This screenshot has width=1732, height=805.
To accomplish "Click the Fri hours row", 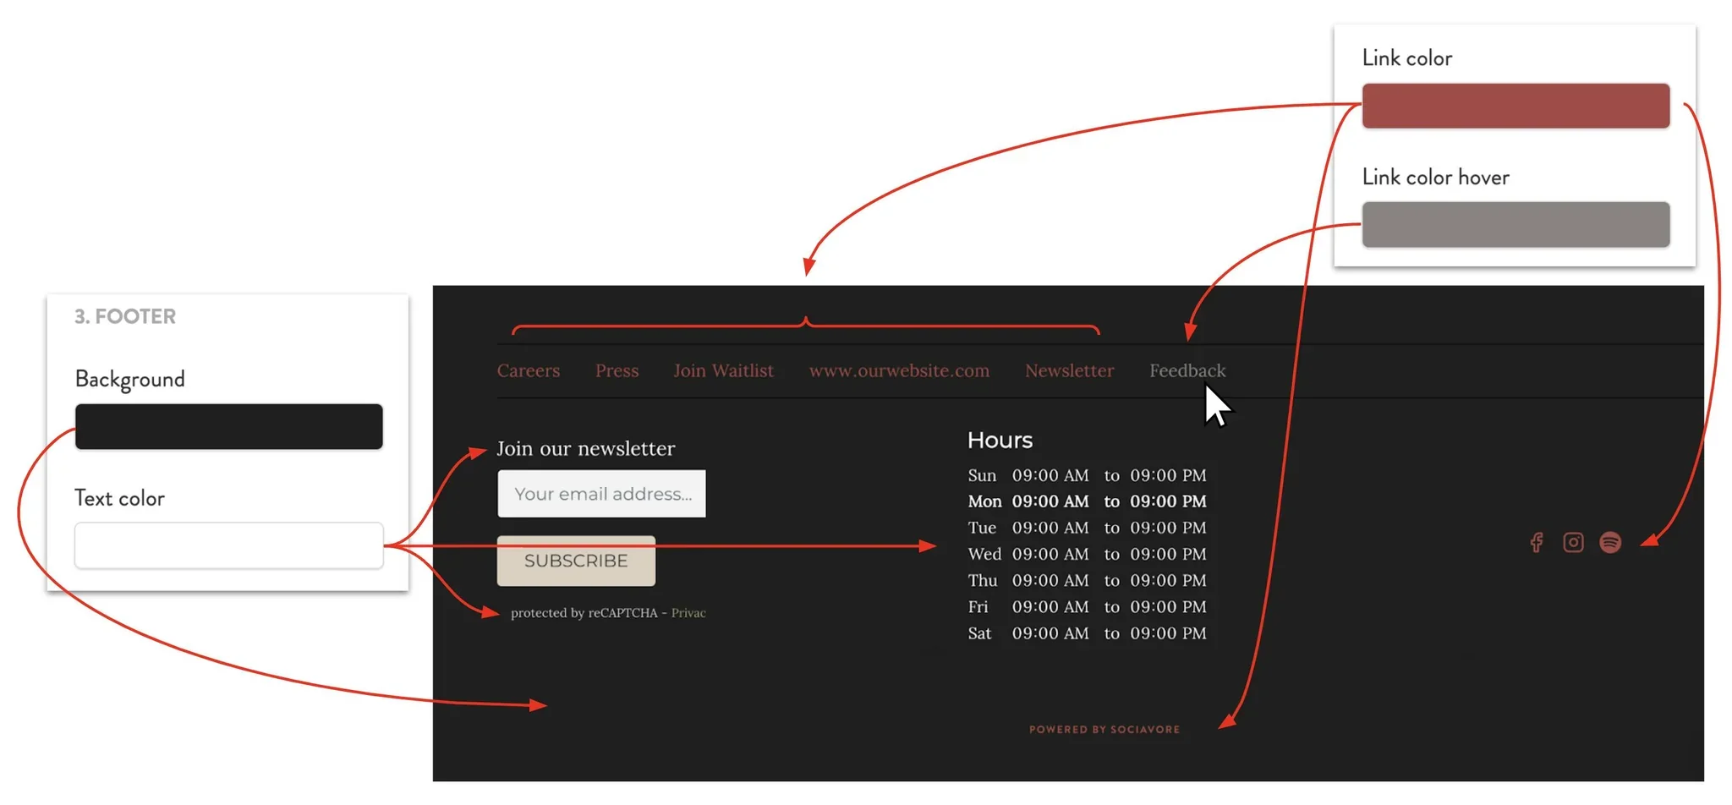I will click(1087, 607).
